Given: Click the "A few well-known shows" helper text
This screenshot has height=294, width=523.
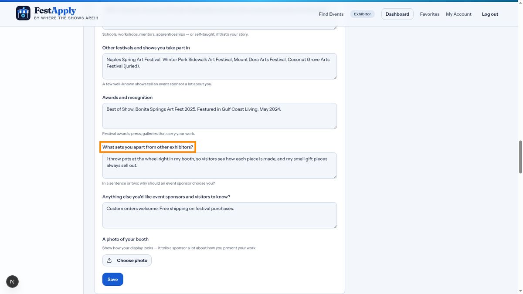Looking at the screenshot, I should pyautogui.click(x=157, y=84).
